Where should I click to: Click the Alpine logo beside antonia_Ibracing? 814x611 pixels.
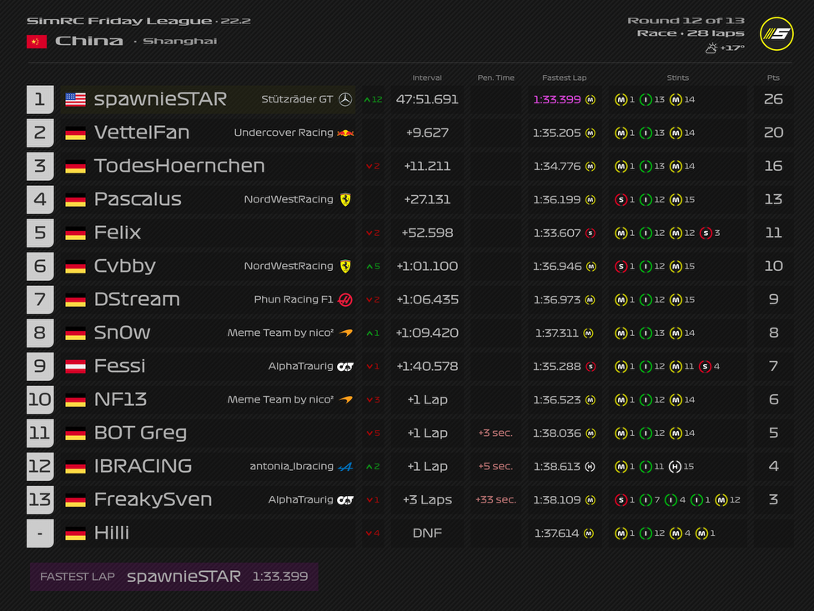345,466
